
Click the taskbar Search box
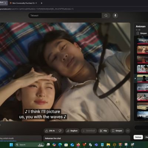[x=30, y=145]
